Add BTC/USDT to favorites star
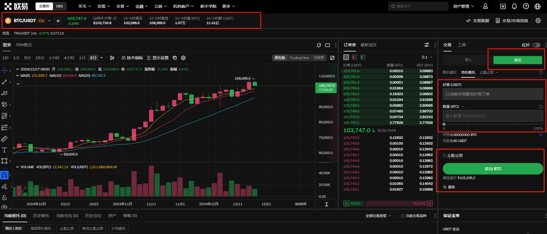The width and height of the screenshot is (547, 234). (58, 21)
